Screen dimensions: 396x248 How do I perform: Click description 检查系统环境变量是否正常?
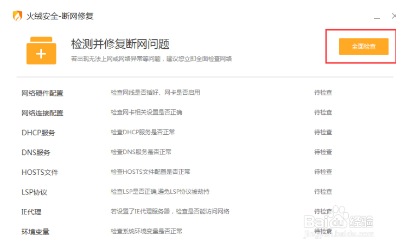146,231
